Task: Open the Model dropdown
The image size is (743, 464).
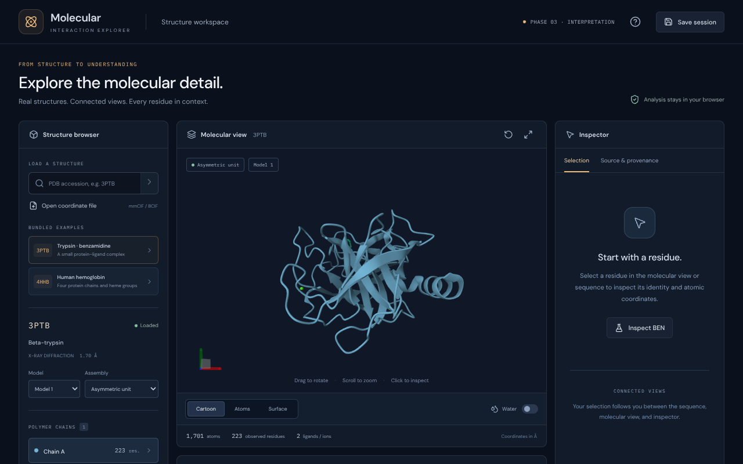Action: [54, 389]
